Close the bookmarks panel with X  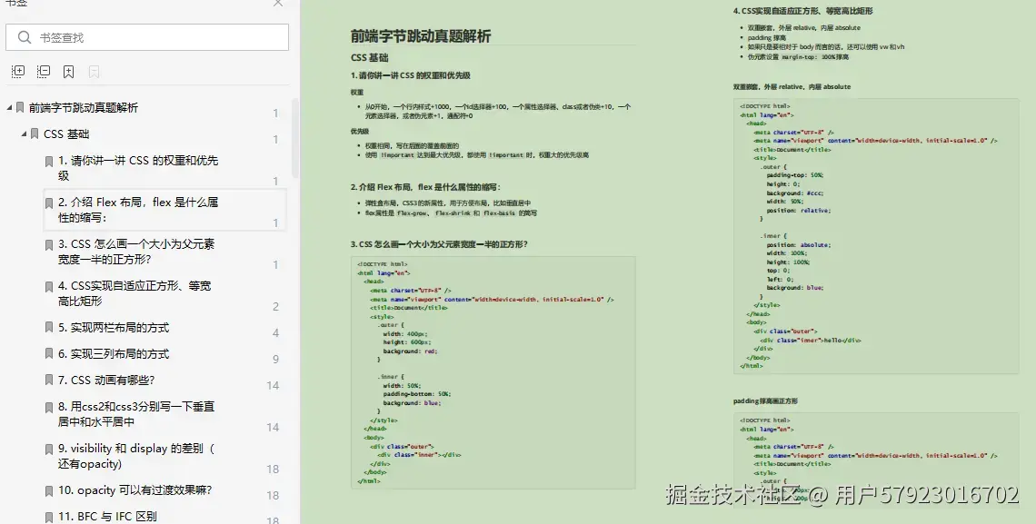(278, 3)
